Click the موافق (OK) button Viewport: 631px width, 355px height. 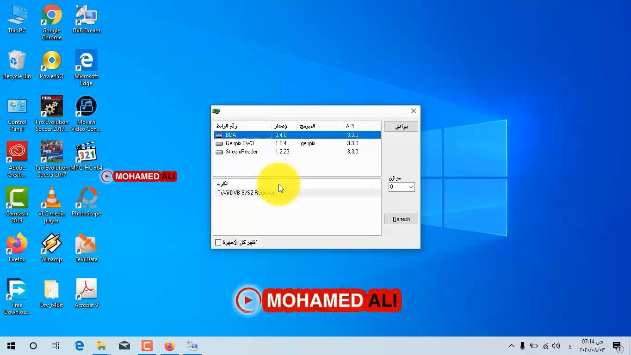(401, 127)
